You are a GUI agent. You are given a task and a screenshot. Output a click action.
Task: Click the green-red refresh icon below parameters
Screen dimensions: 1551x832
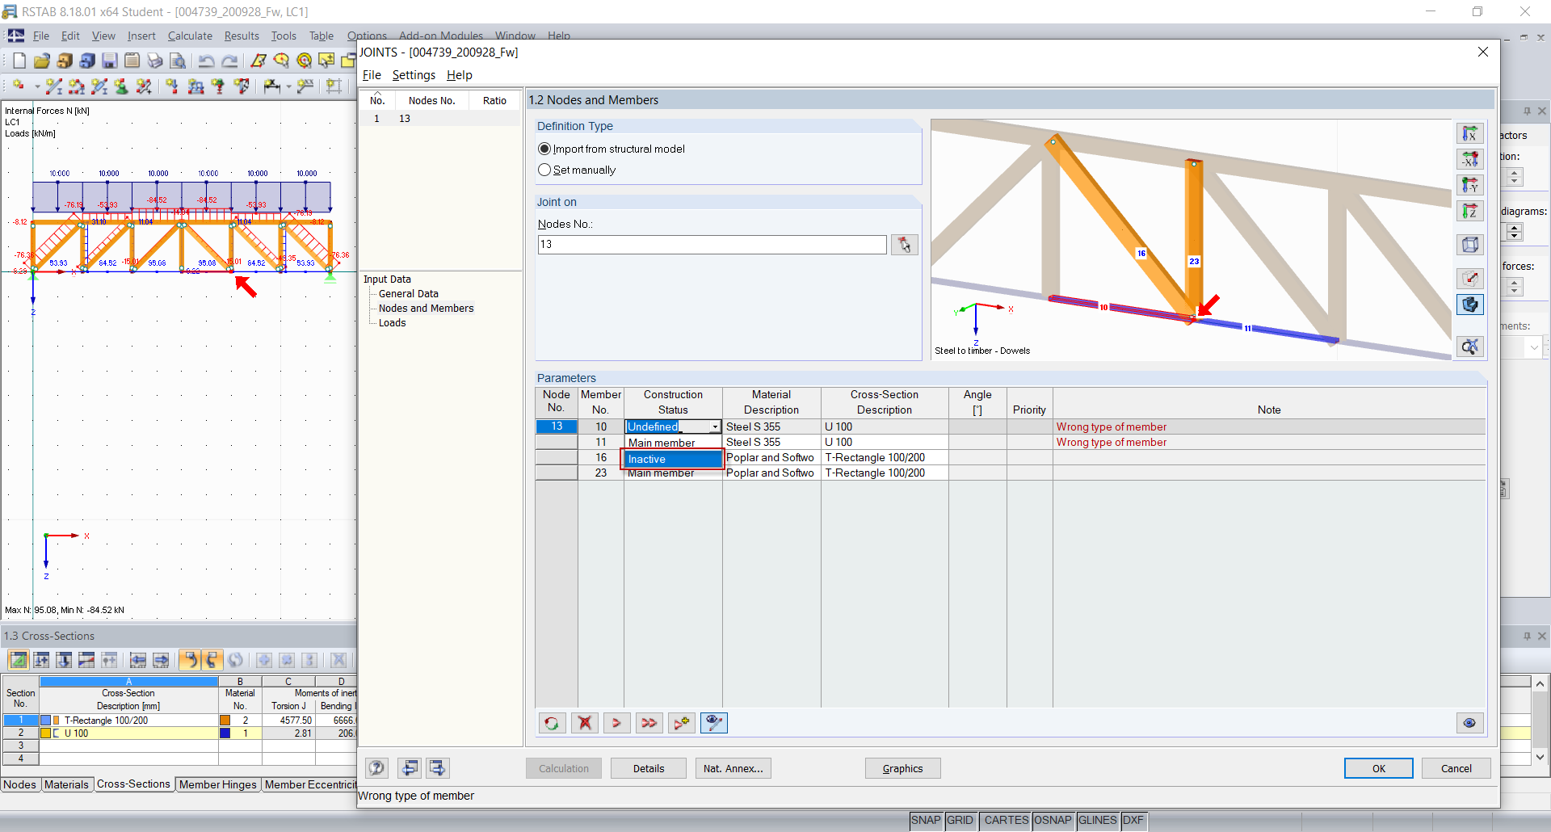[x=552, y=723]
